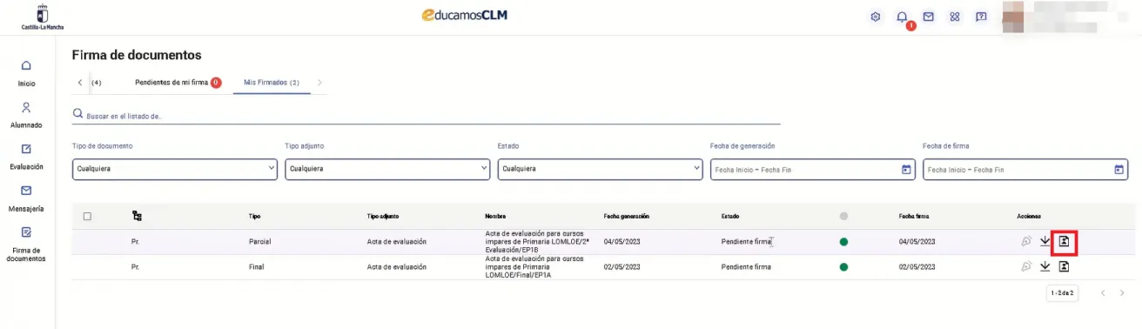Show previous tabs with left chevron

80,83
